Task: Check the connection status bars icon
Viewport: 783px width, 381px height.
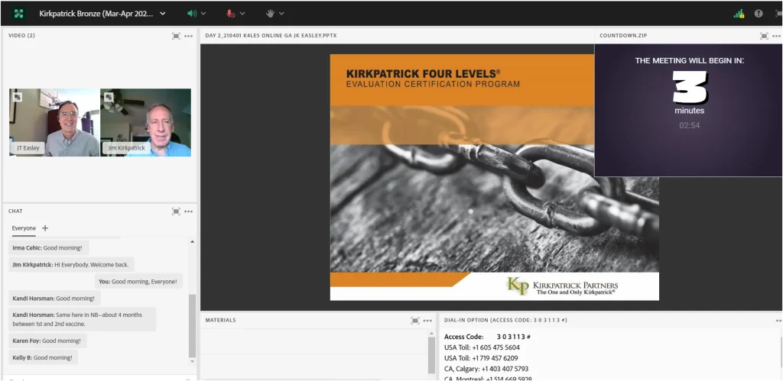Action: point(739,14)
